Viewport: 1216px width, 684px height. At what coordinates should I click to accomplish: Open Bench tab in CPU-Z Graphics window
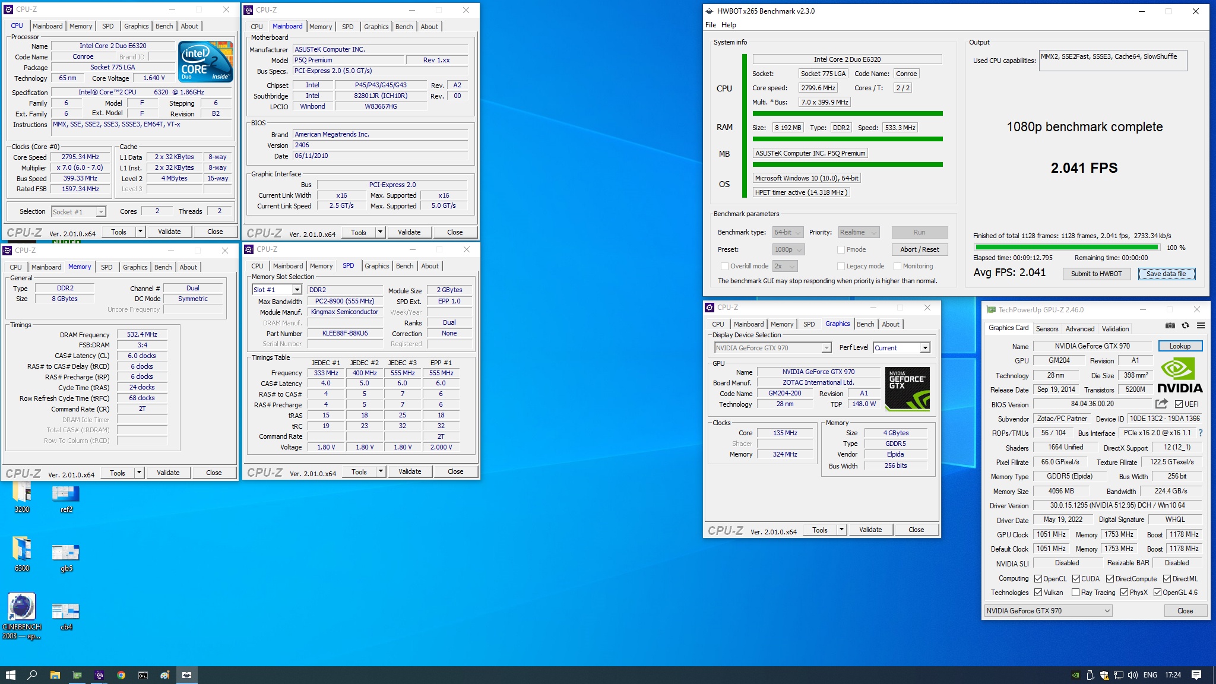click(866, 324)
